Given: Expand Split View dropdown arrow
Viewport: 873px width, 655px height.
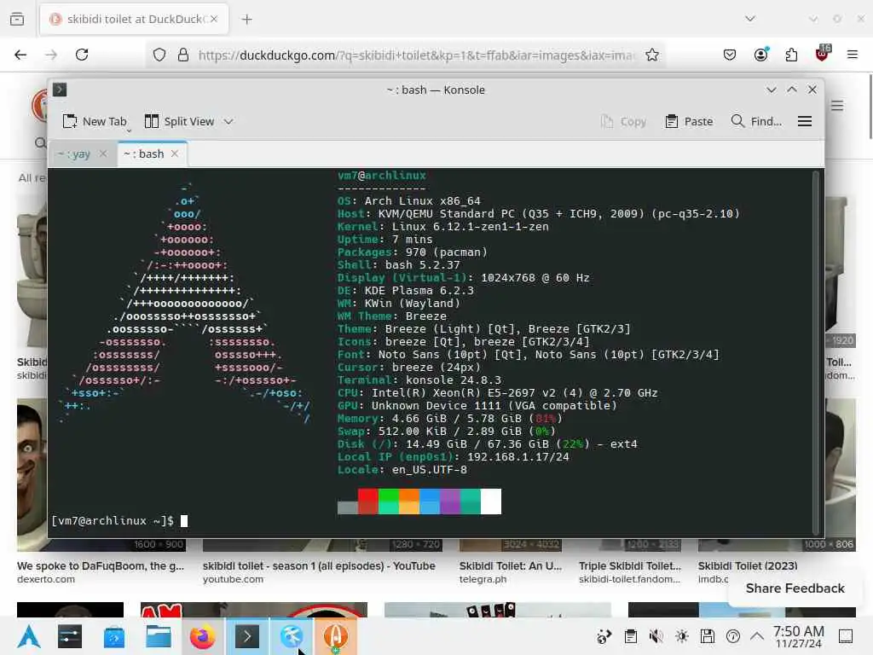Looking at the screenshot, I should click(228, 121).
